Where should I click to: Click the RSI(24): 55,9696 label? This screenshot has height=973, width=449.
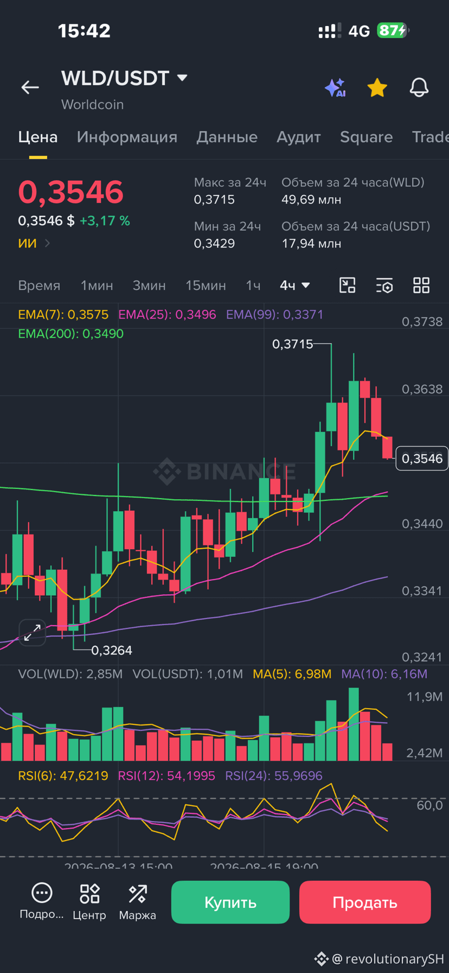click(x=274, y=776)
